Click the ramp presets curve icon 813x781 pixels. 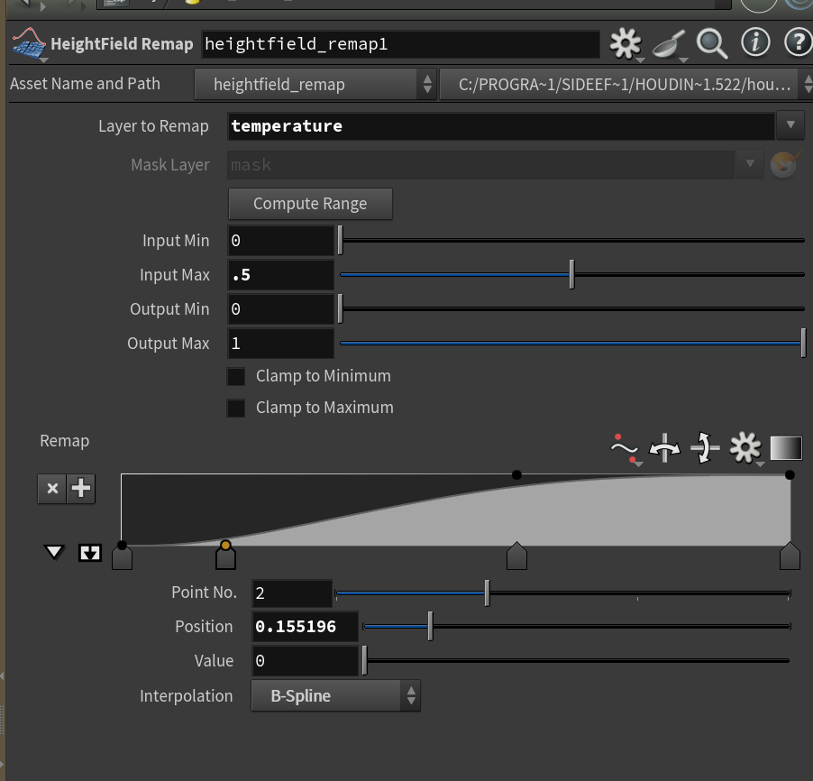pyautogui.click(x=624, y=448)
